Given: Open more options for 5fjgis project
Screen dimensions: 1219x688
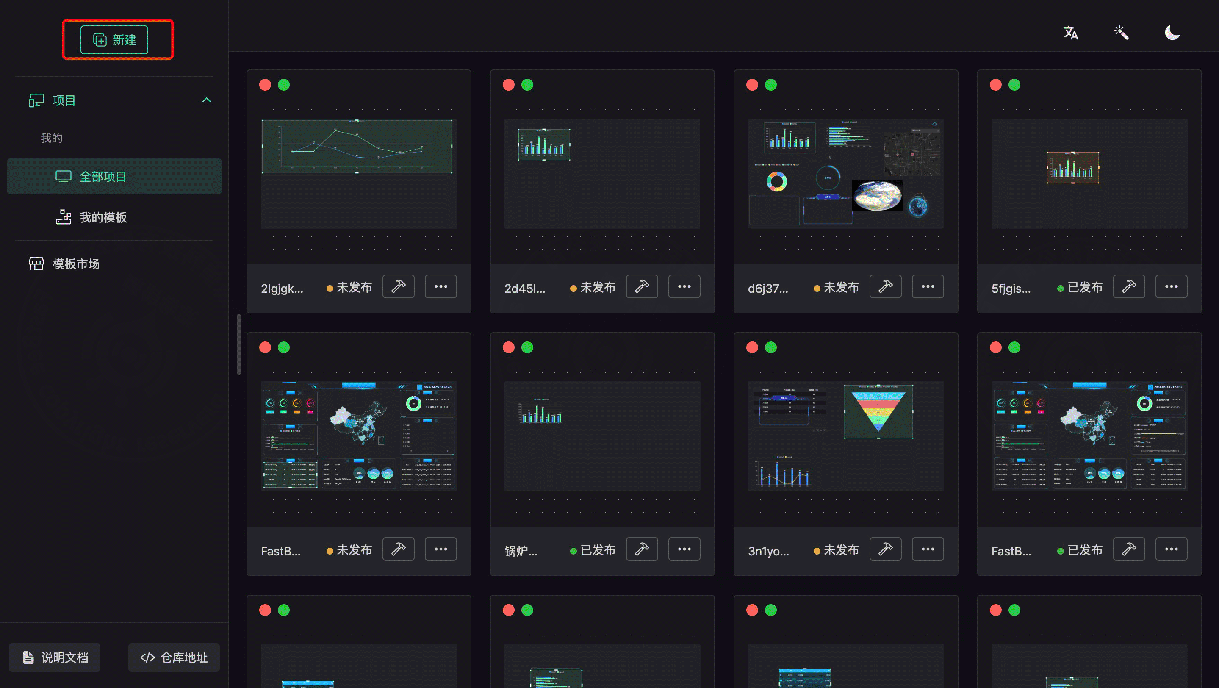Looking at the screenshot, I should (x=1171, y=287).
